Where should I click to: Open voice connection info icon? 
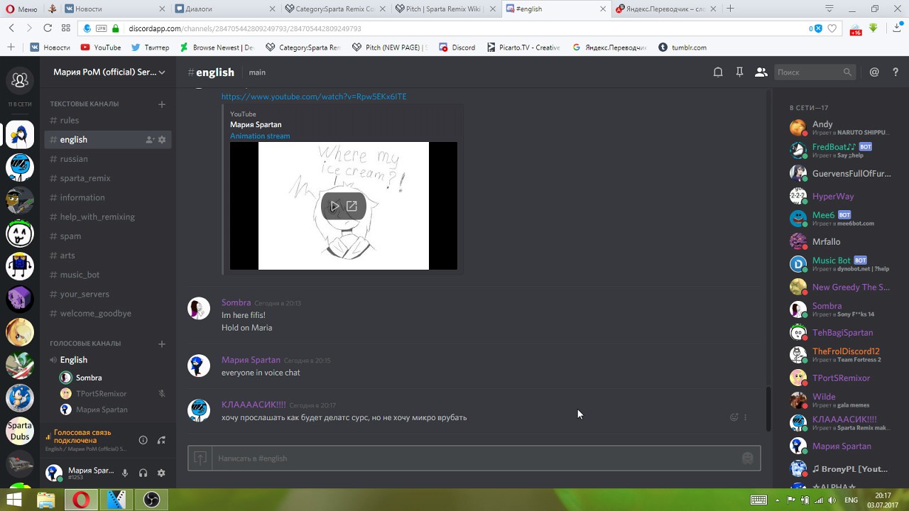[143, 440]
